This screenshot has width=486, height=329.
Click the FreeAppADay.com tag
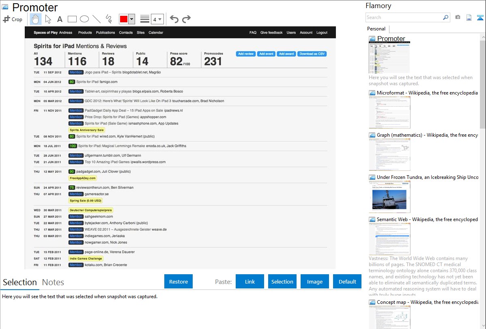[82, 178]
